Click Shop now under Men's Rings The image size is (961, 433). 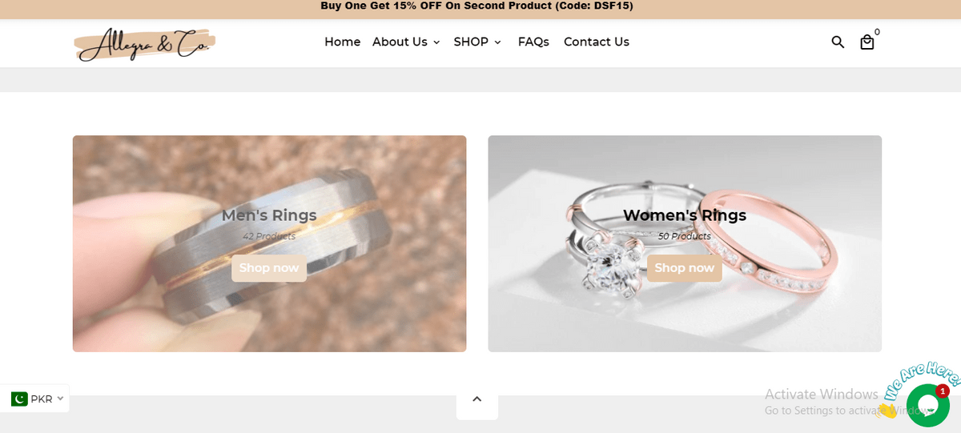pyautogui.click(x=269, y=268)
